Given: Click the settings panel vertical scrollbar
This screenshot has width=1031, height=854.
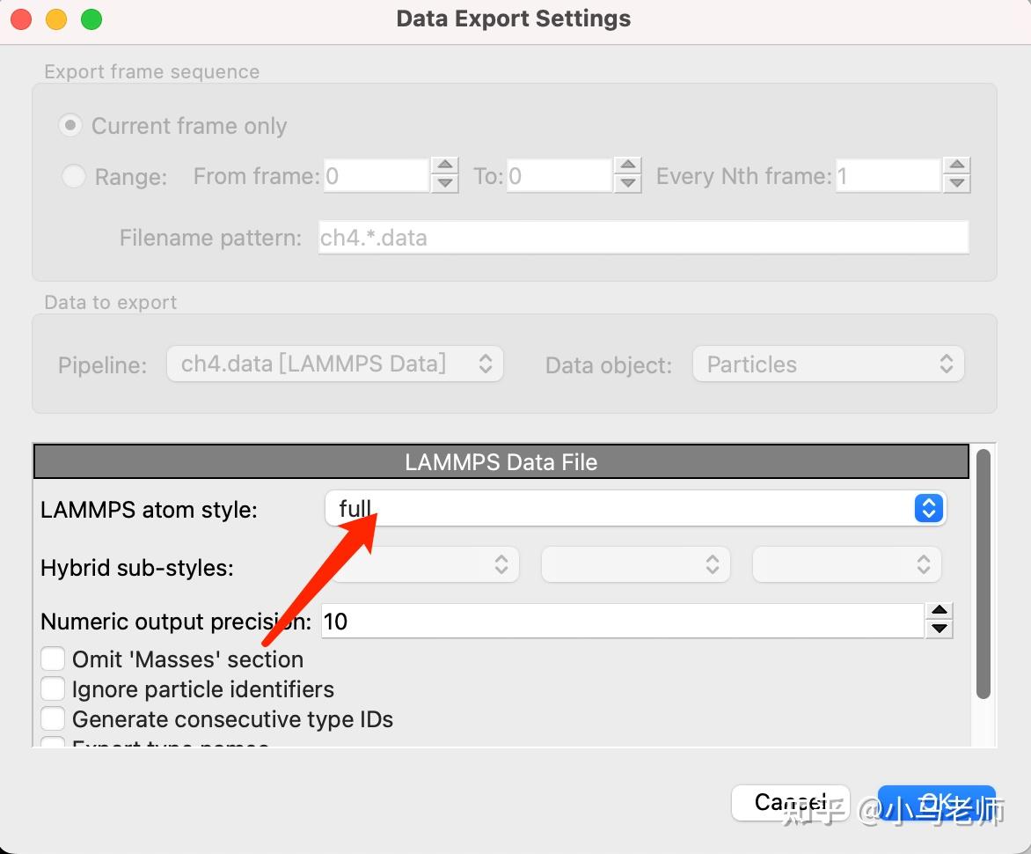Looking at the screenshot, I should (983, 572).
